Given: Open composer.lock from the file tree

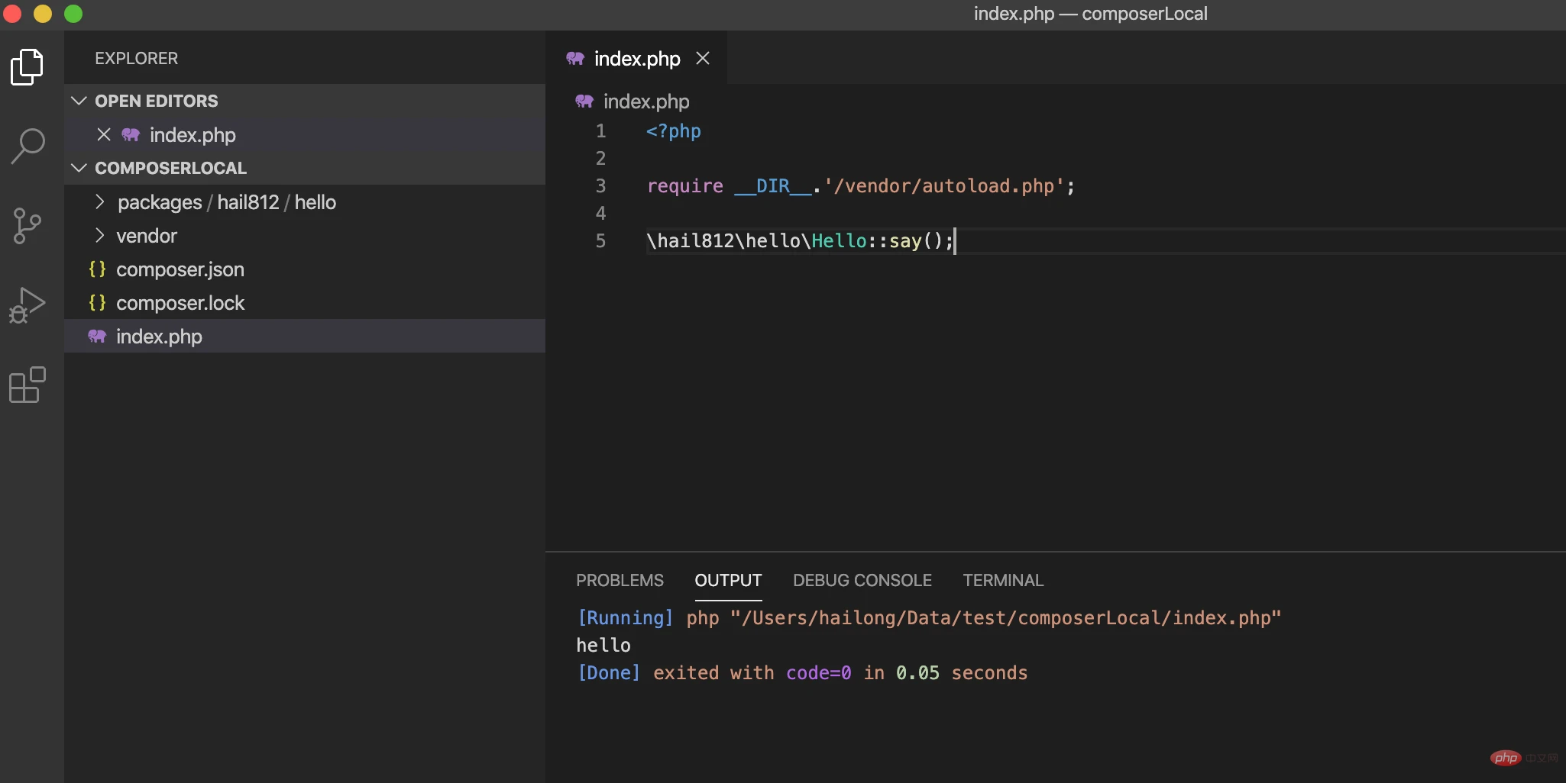Looking at the screenshot, I should click(180, 303).
